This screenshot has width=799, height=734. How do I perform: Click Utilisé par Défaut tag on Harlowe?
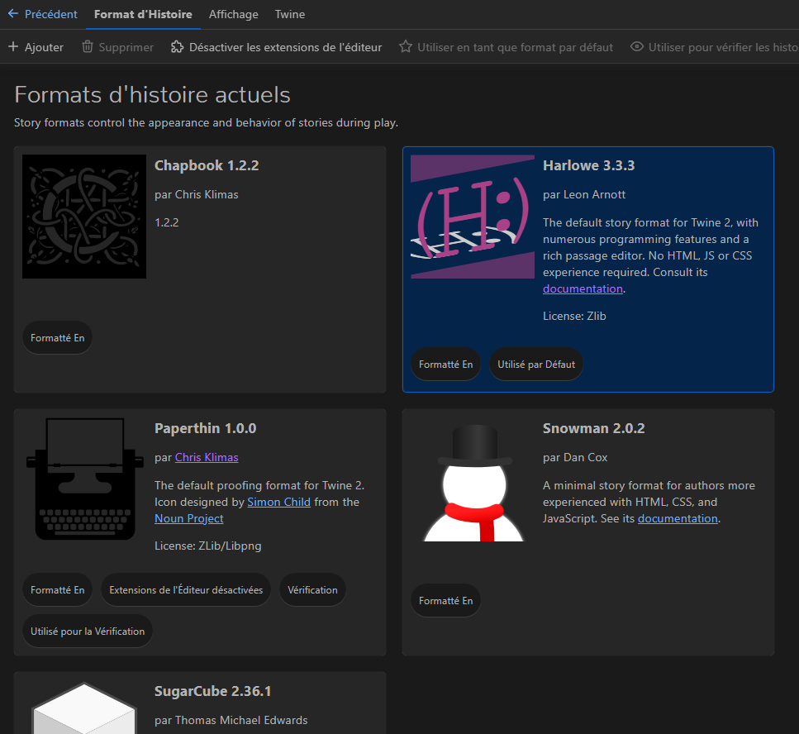pos(536,364)
